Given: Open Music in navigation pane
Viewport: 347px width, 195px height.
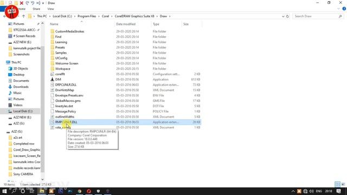Looking at the screenshot, I should tap(17, 93).
